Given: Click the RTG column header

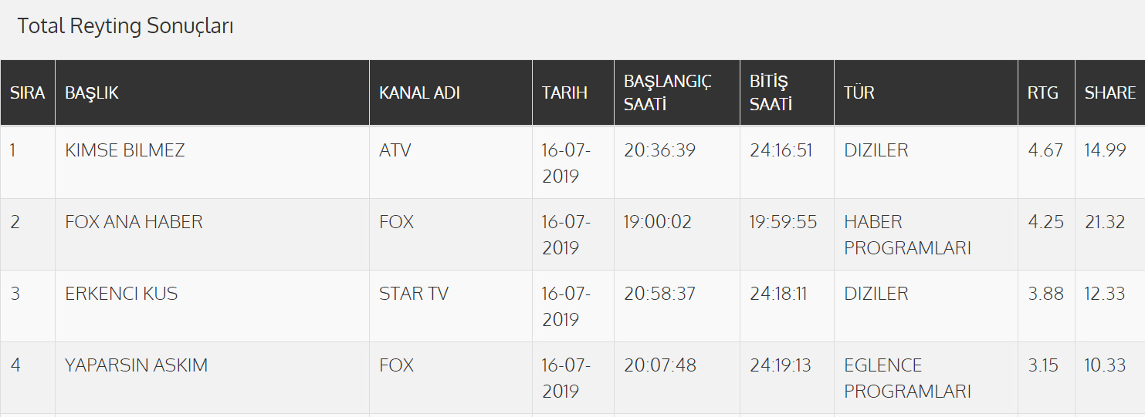Looking at the screenshot, I should 1042,93.
